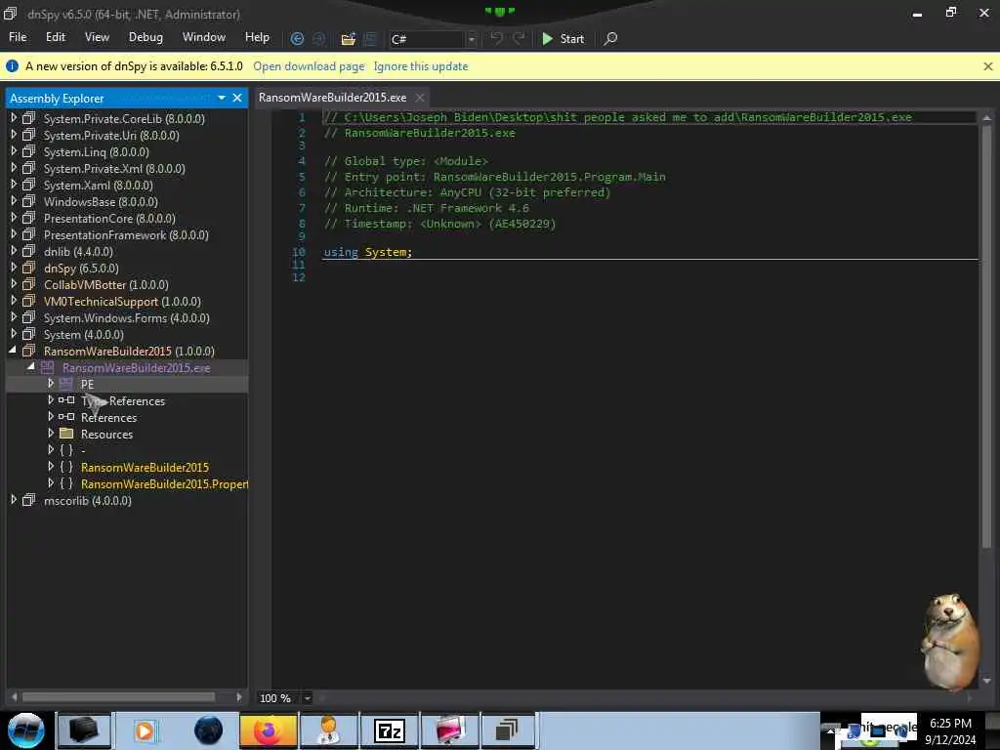Expand the mscorlib (4.0.0.0) node
The image size is (1000, 750).
coord(13,499)
